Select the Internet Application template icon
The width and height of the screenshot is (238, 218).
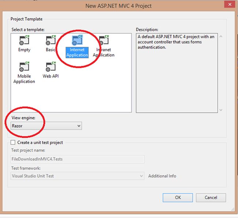(x=77, y=40)
